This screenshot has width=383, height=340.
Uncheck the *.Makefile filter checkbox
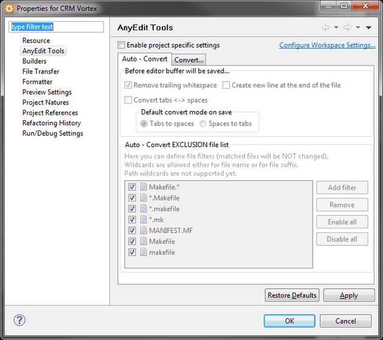tap(132, 198)
